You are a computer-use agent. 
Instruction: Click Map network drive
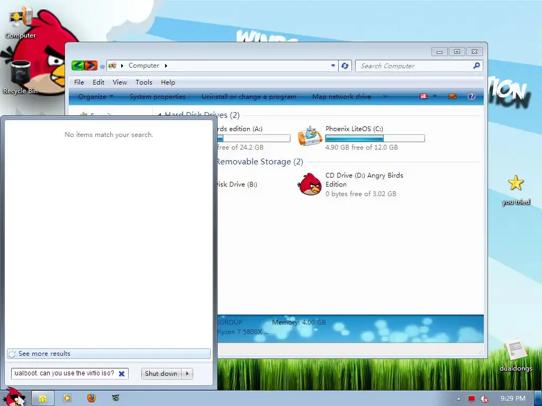point(341,97)
